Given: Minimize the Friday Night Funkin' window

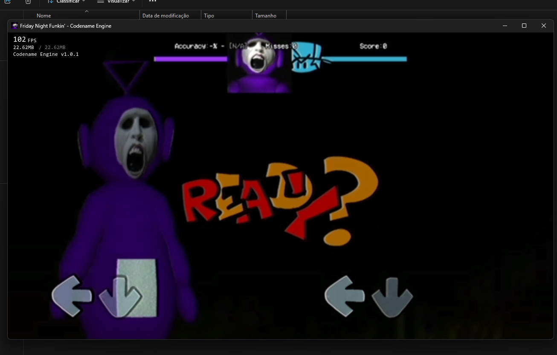Looking at the screenshot, I should click(x=505, y=26).
